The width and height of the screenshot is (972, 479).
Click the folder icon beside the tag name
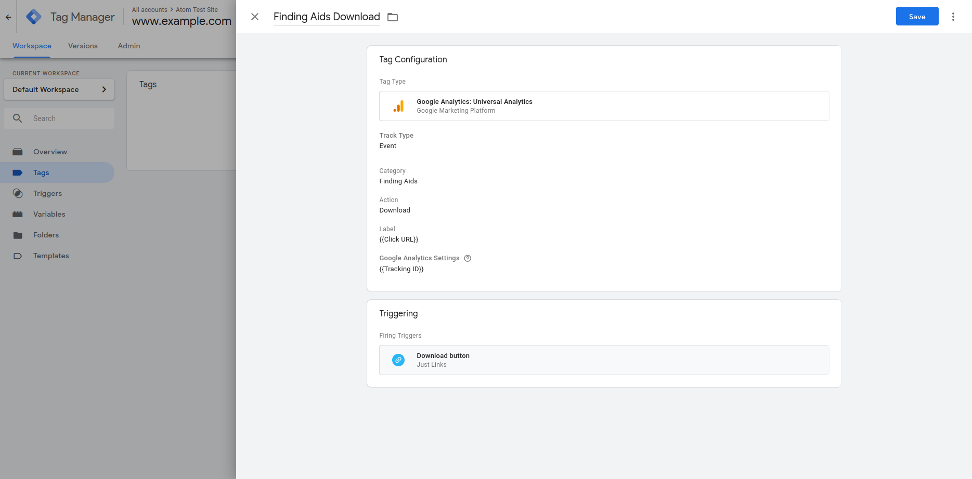coord(393,17)
